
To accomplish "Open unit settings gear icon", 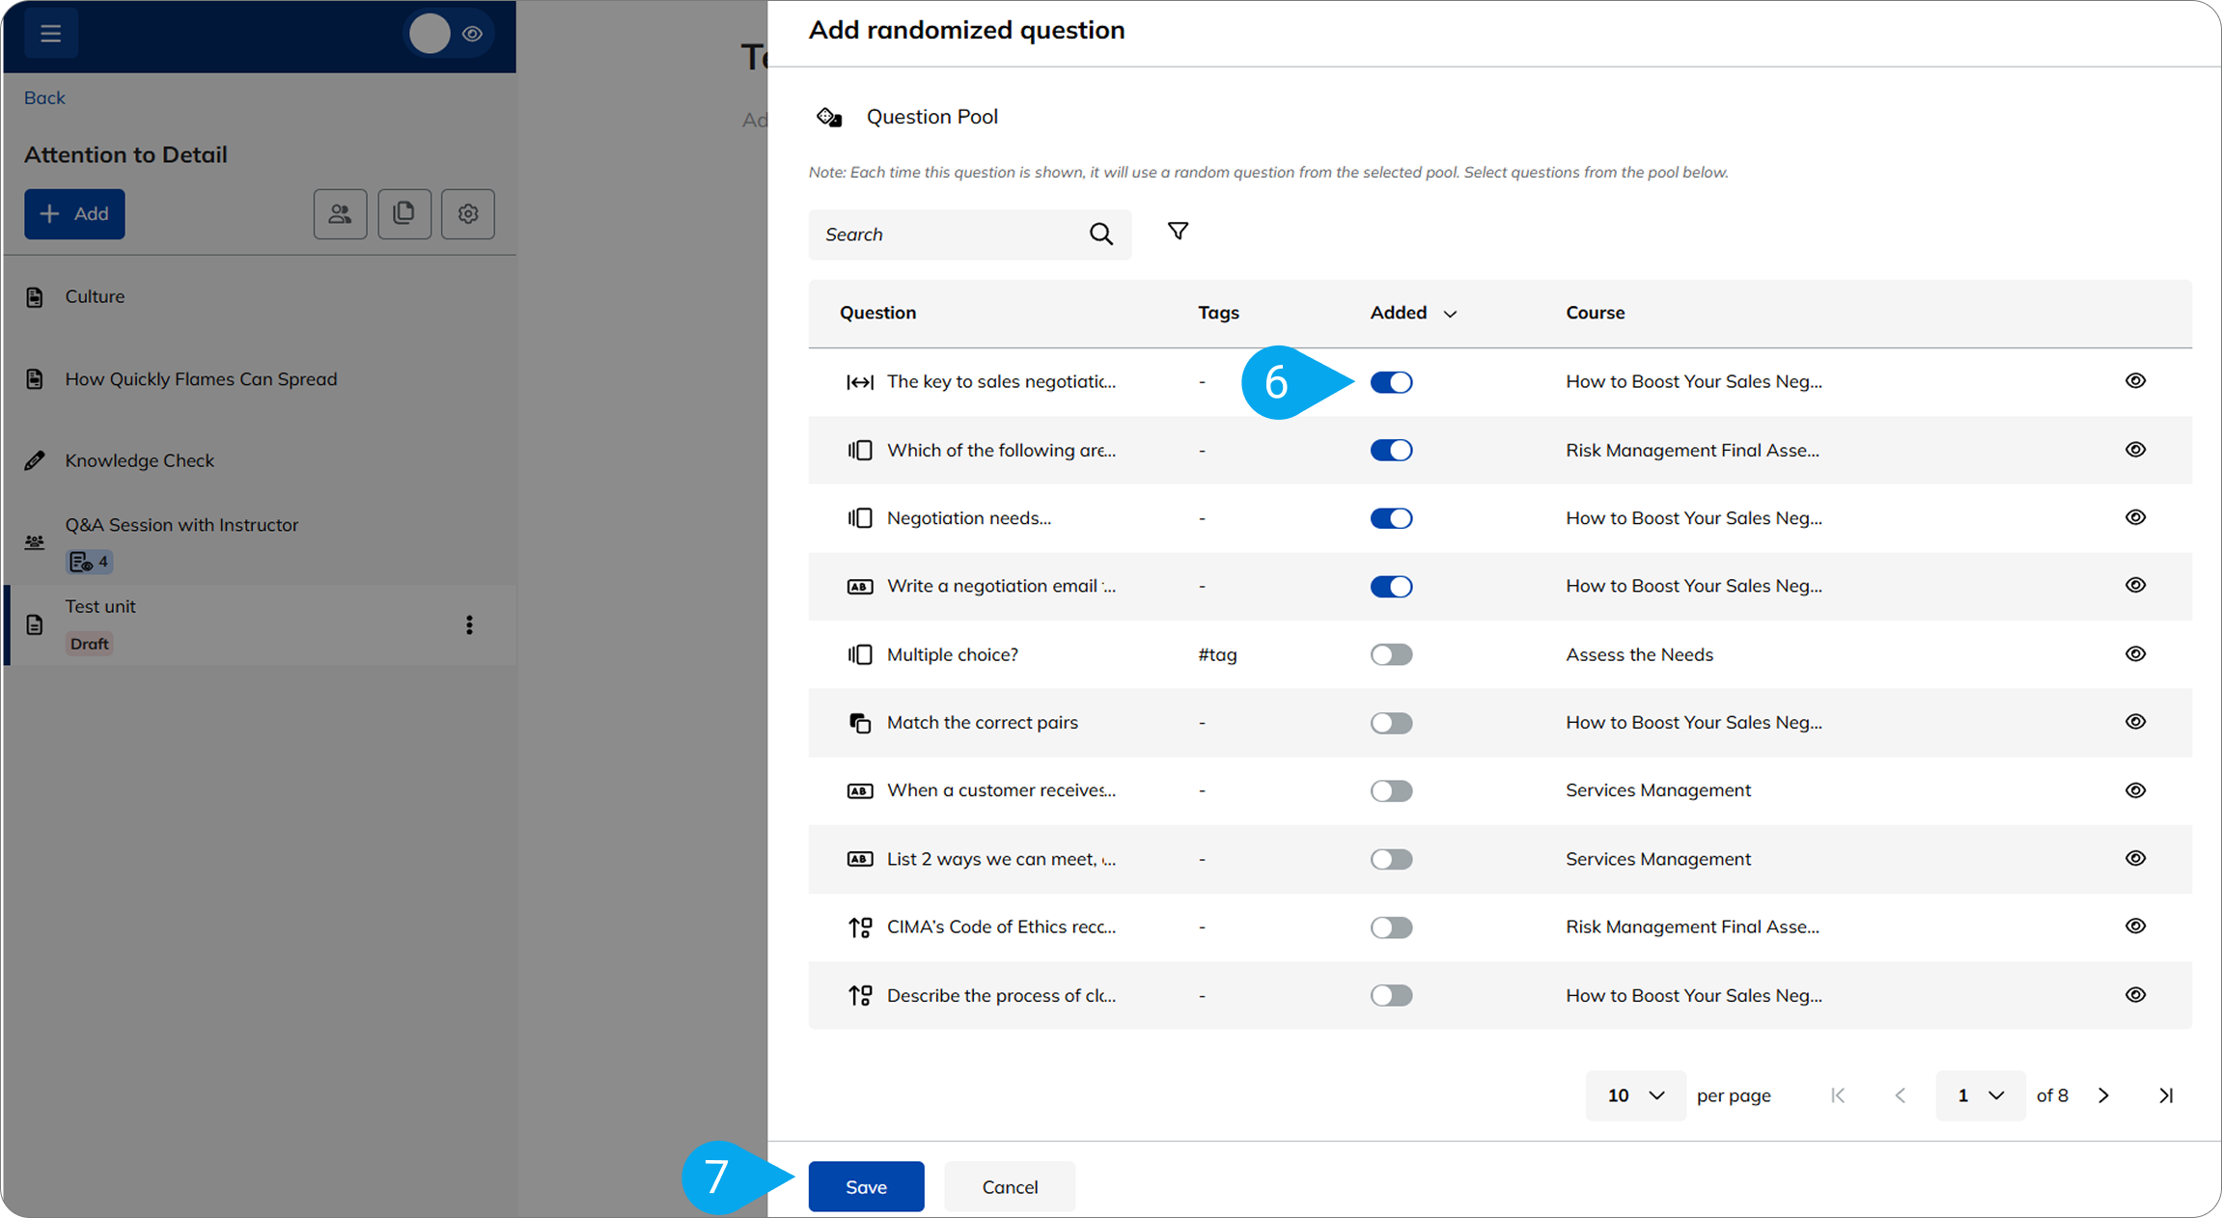I will point(468,214).
